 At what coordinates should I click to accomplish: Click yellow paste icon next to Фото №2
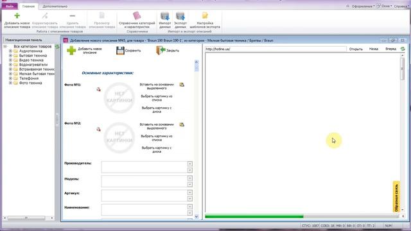click(x=182, y=124)
